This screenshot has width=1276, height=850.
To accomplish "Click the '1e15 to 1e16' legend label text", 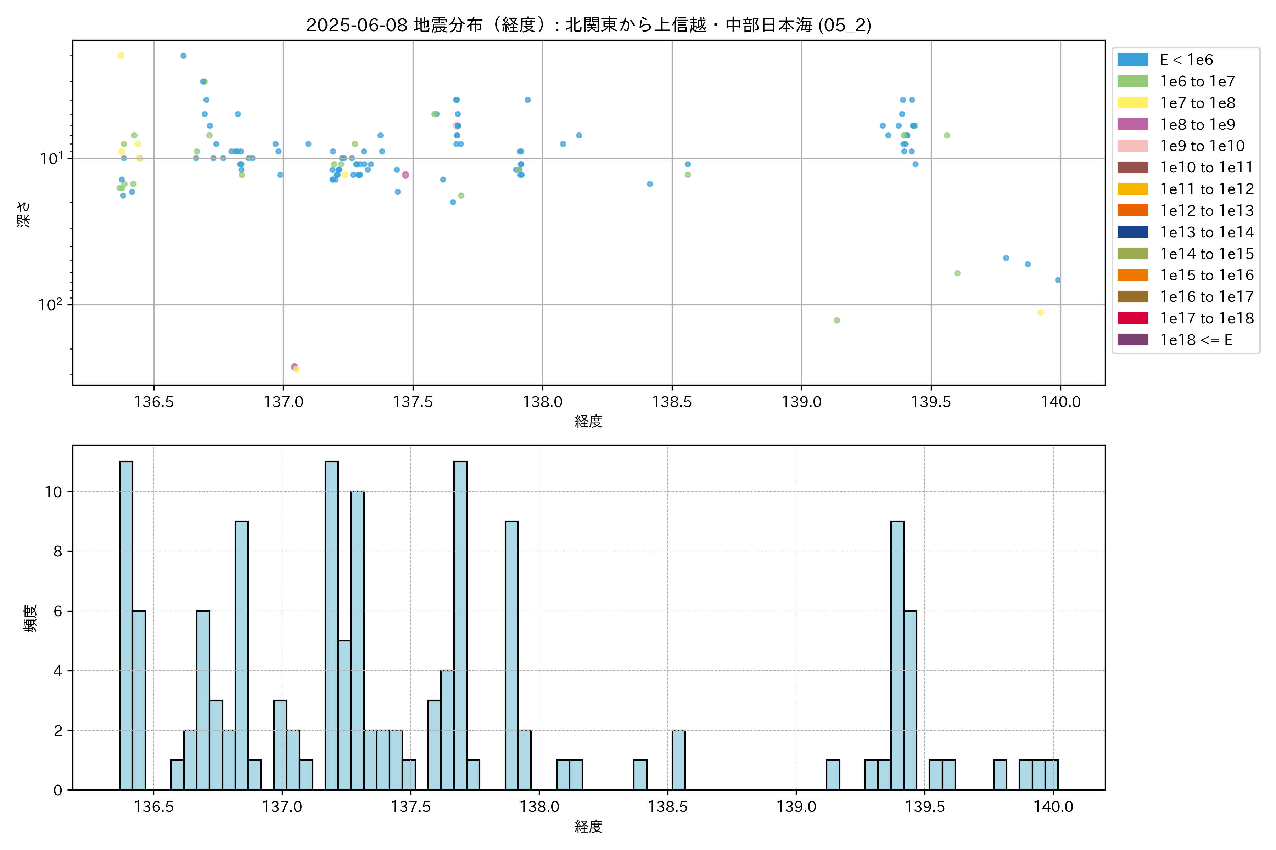I will (1207, 276).
